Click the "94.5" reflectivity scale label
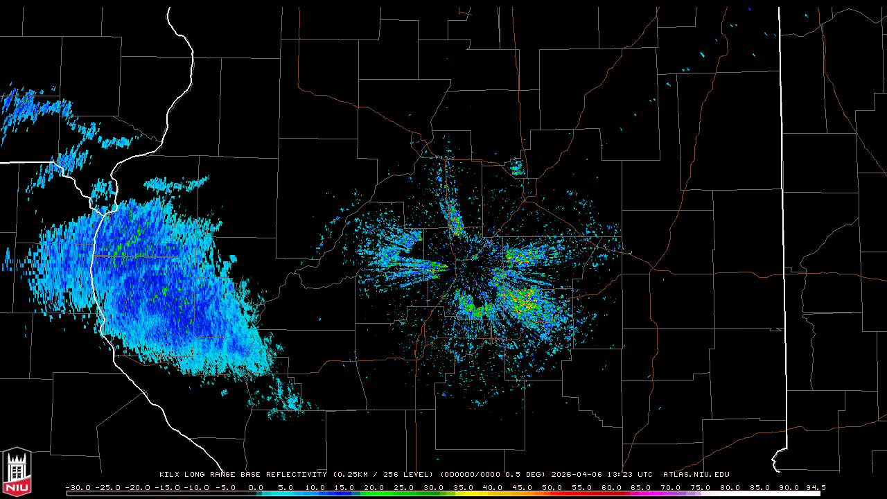Viewport: 887px width, 499px height. 816,487
